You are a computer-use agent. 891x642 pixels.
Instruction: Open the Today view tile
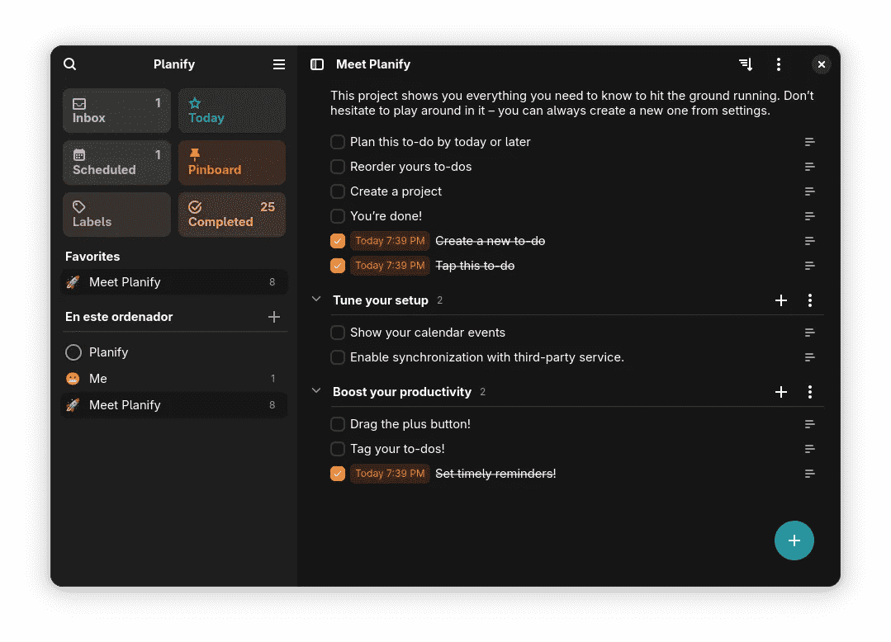pos(232,111)
